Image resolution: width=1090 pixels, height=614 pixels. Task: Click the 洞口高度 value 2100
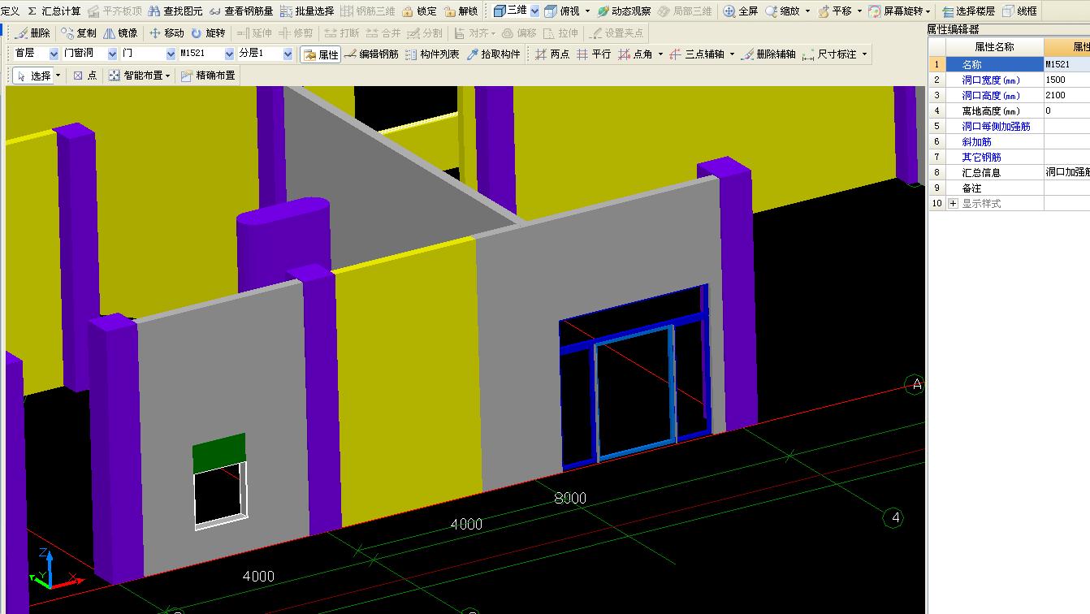click(x=1066, y=95)
